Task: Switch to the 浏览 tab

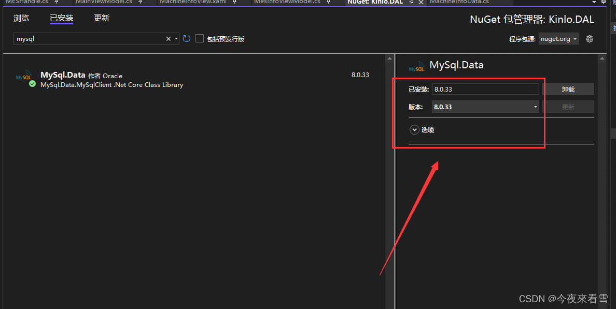Action: pyautogui.click(x=21, y=18)
